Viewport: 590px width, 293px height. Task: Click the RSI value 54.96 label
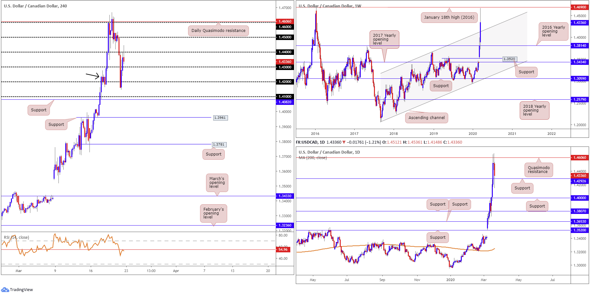coord(283,249)
